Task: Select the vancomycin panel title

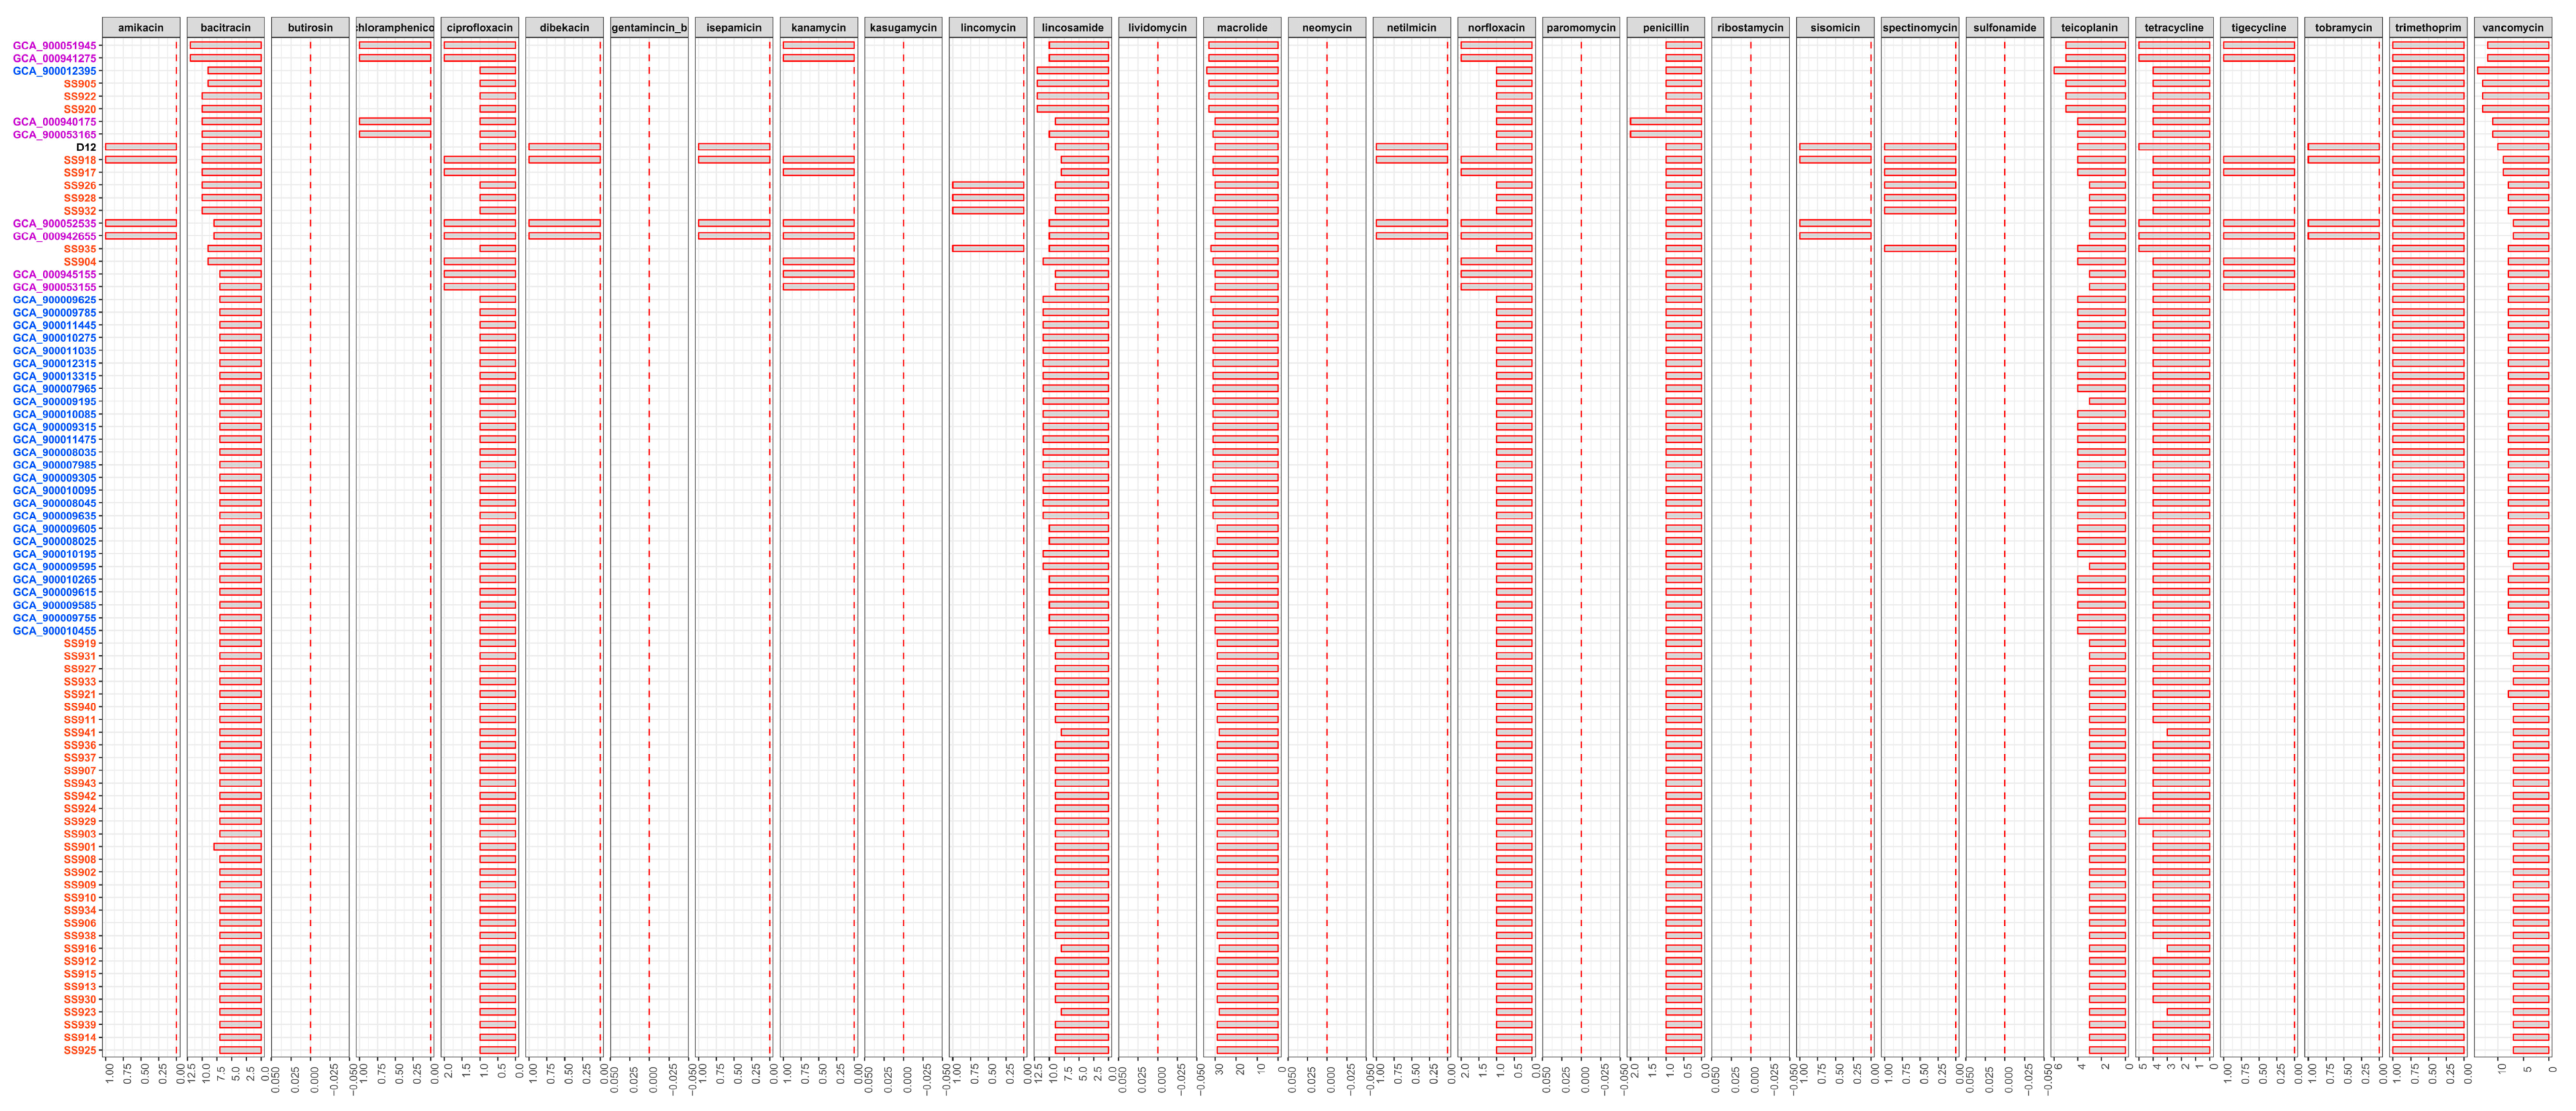Action: [x=2512, y=27]
